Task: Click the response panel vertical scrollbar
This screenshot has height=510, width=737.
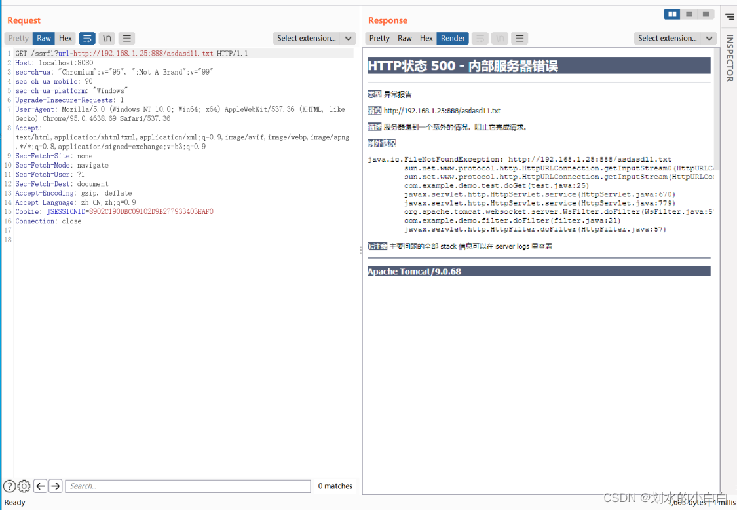Action: [716, 108]
